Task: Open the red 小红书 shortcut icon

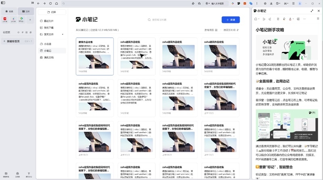Action: [5, 20]
